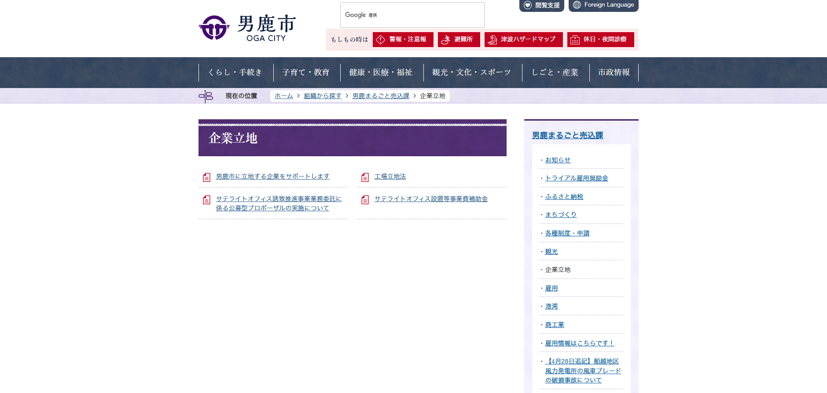The height and width of the screenshot is (393, 827).
Task: Open 休日・夜間診療 button
Action: pyautogui.click(x=601, y=40)
